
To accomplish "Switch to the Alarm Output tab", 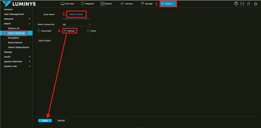I will click(76, 14).
